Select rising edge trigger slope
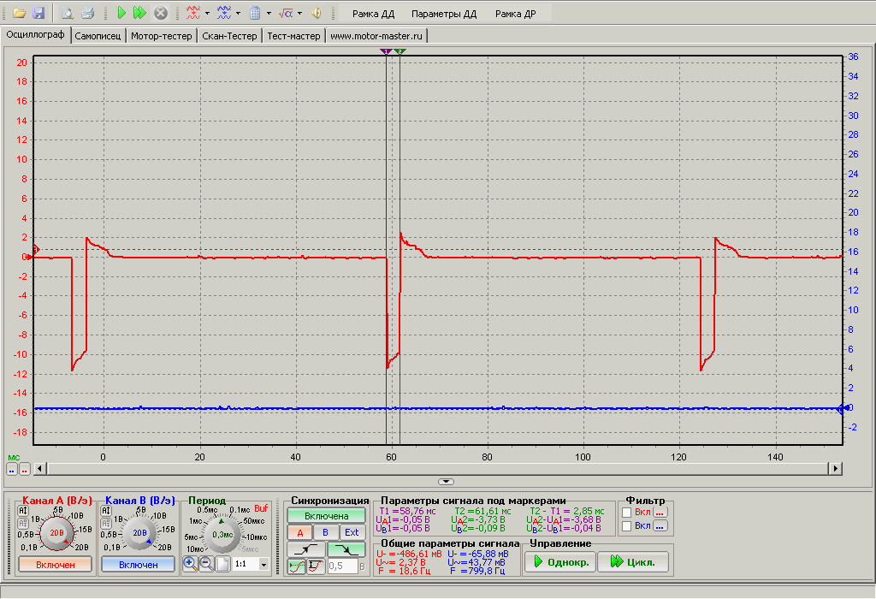This screenshot has height=599, width=876. point(305,550)
